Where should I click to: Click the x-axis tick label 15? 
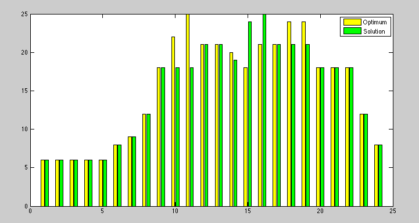[x=248, y=211]
